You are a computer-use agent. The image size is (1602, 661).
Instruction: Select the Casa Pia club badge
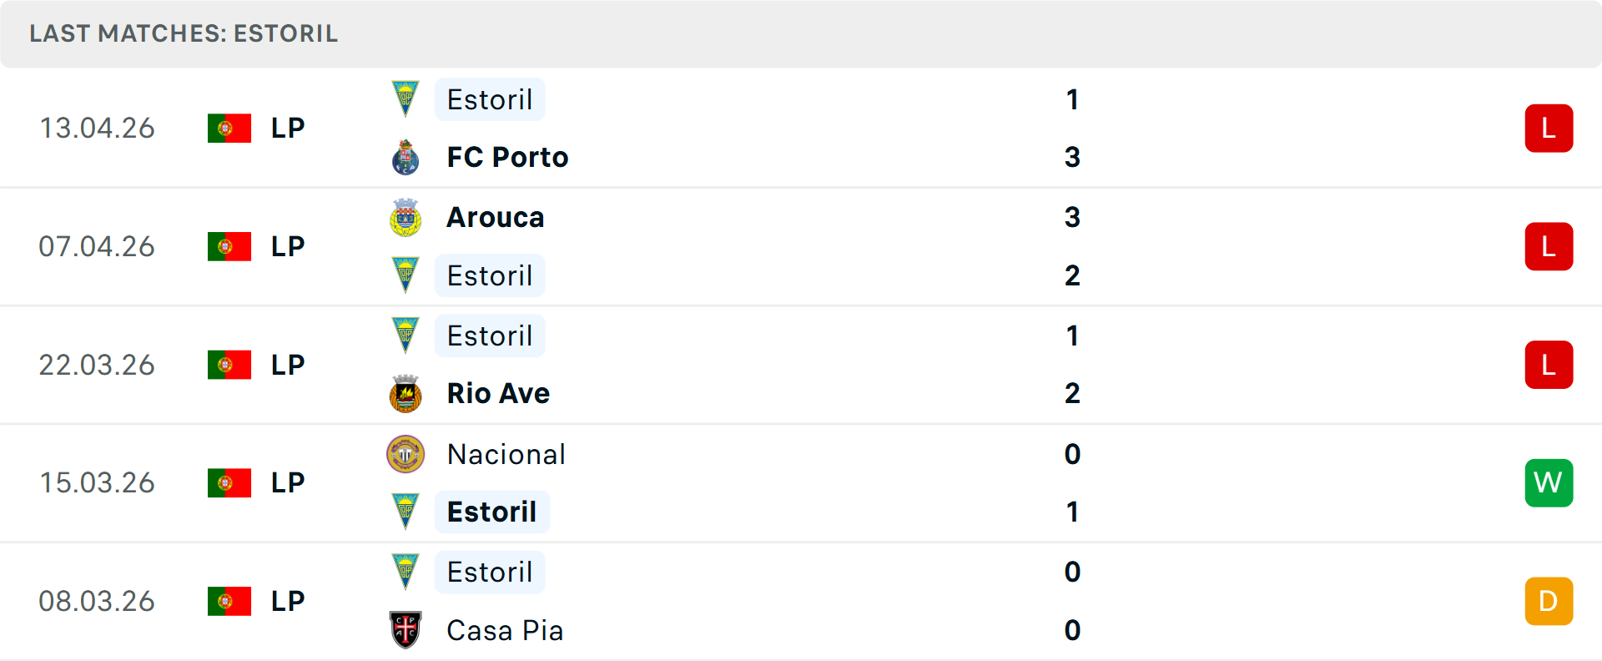point(406,630)
